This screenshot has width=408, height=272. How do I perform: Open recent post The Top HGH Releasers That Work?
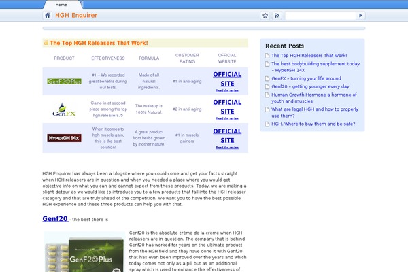click(309, 56)
